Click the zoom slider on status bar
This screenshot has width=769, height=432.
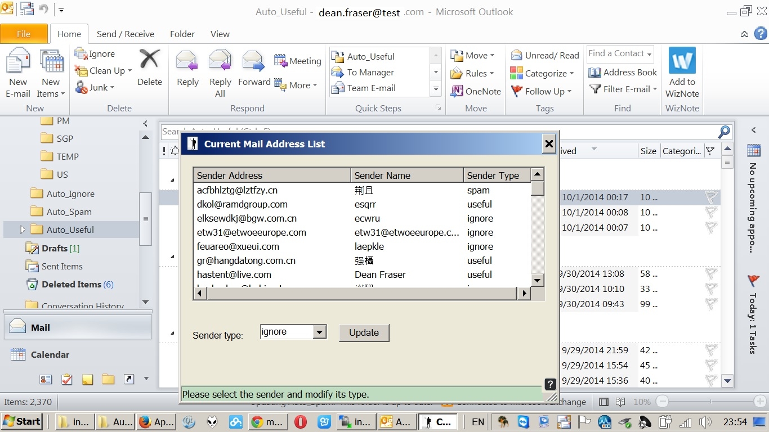click(663, 402)
